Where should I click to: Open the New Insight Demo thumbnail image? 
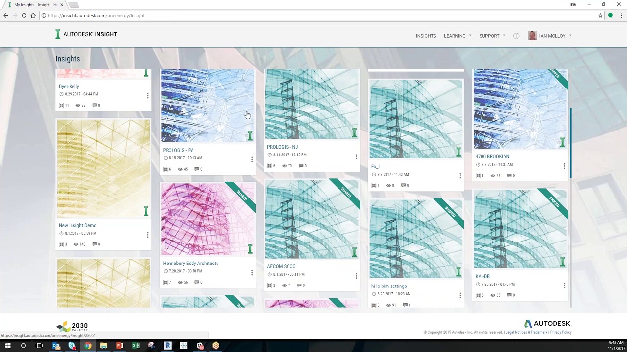point(103,168)
